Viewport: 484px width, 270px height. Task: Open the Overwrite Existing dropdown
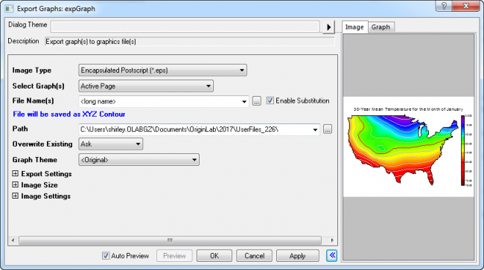(x=111, y=144)
